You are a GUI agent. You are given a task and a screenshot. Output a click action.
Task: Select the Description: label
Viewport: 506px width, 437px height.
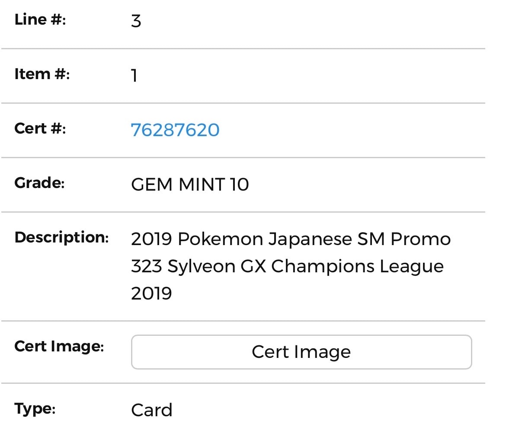(x=62, y=237)
